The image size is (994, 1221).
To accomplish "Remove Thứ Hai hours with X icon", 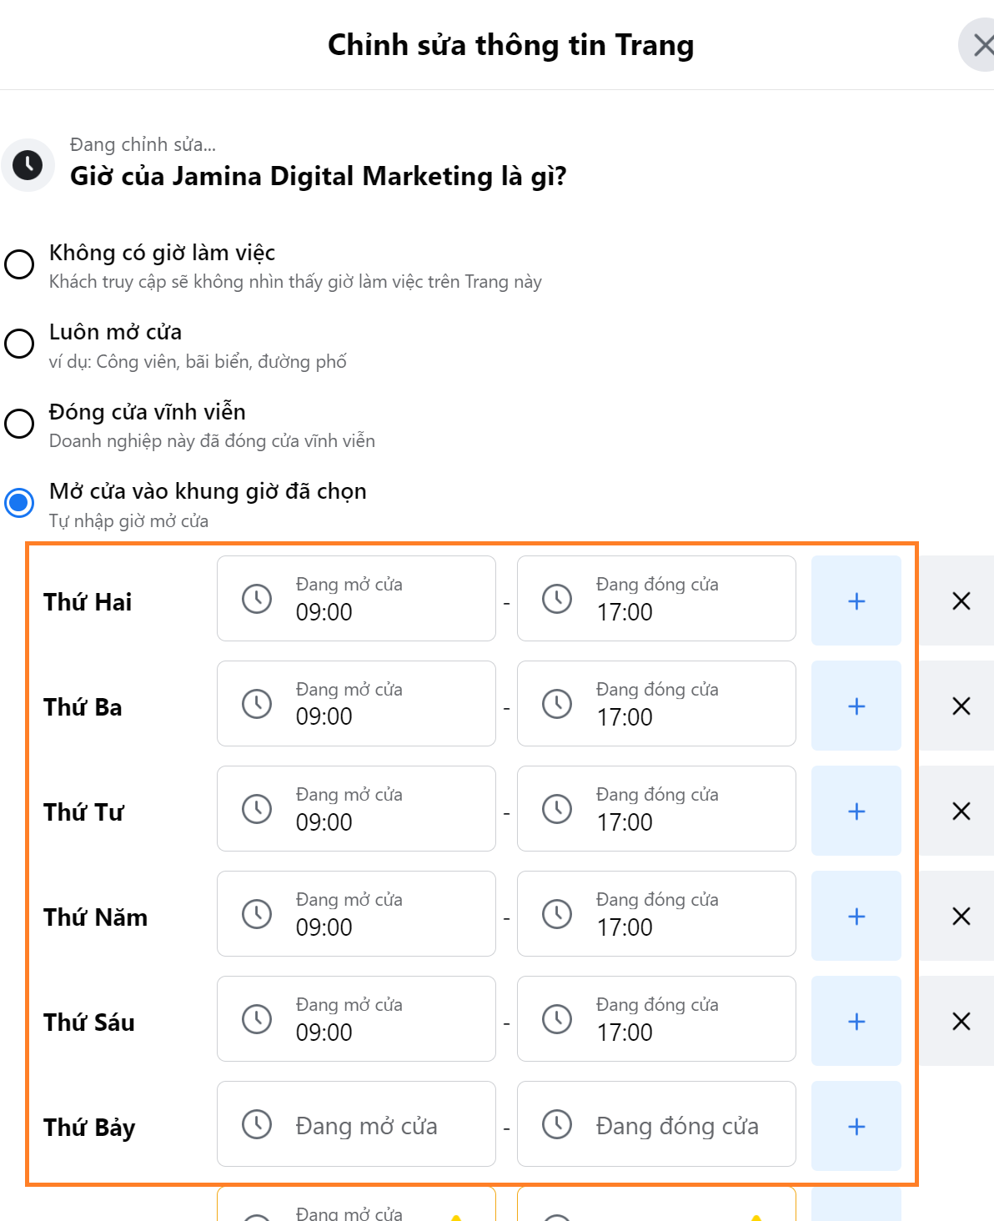I will pos(961,600).
